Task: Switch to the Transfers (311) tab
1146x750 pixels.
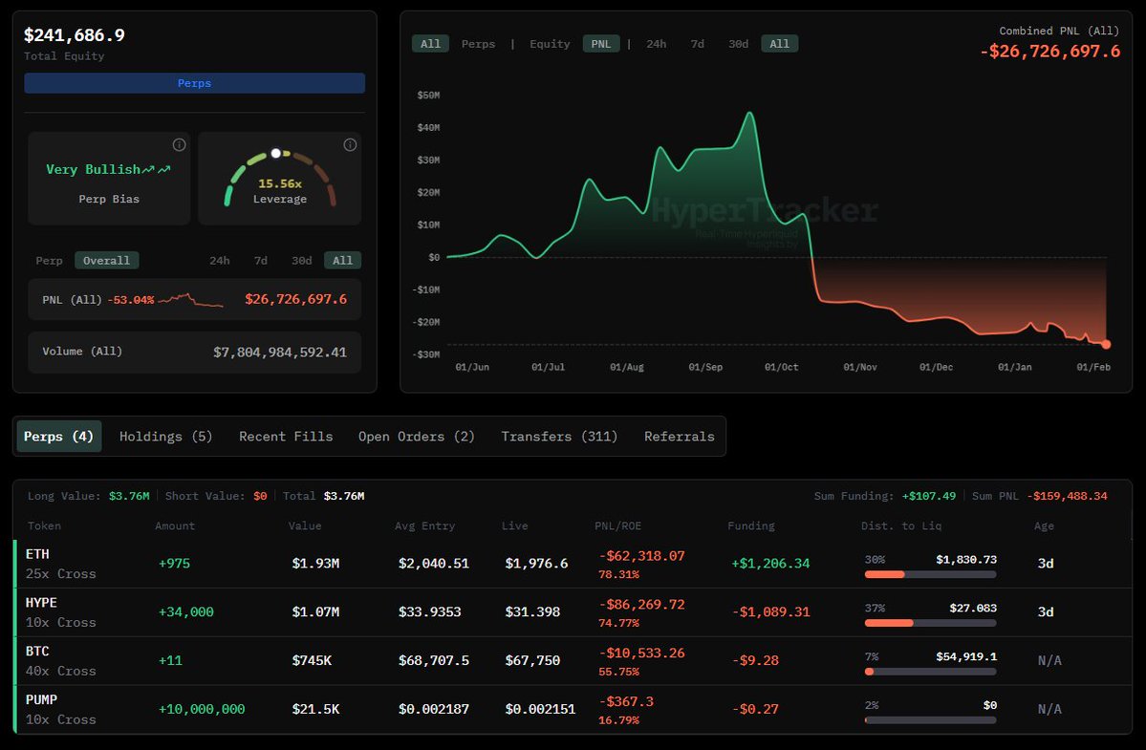Action: (x=559, y=437)
